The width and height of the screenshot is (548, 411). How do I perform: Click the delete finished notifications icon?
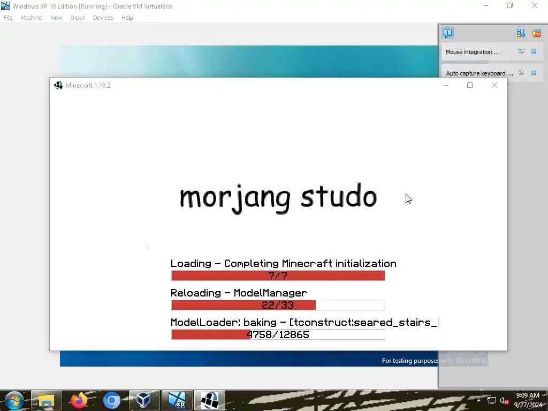[x=521, y=33]
